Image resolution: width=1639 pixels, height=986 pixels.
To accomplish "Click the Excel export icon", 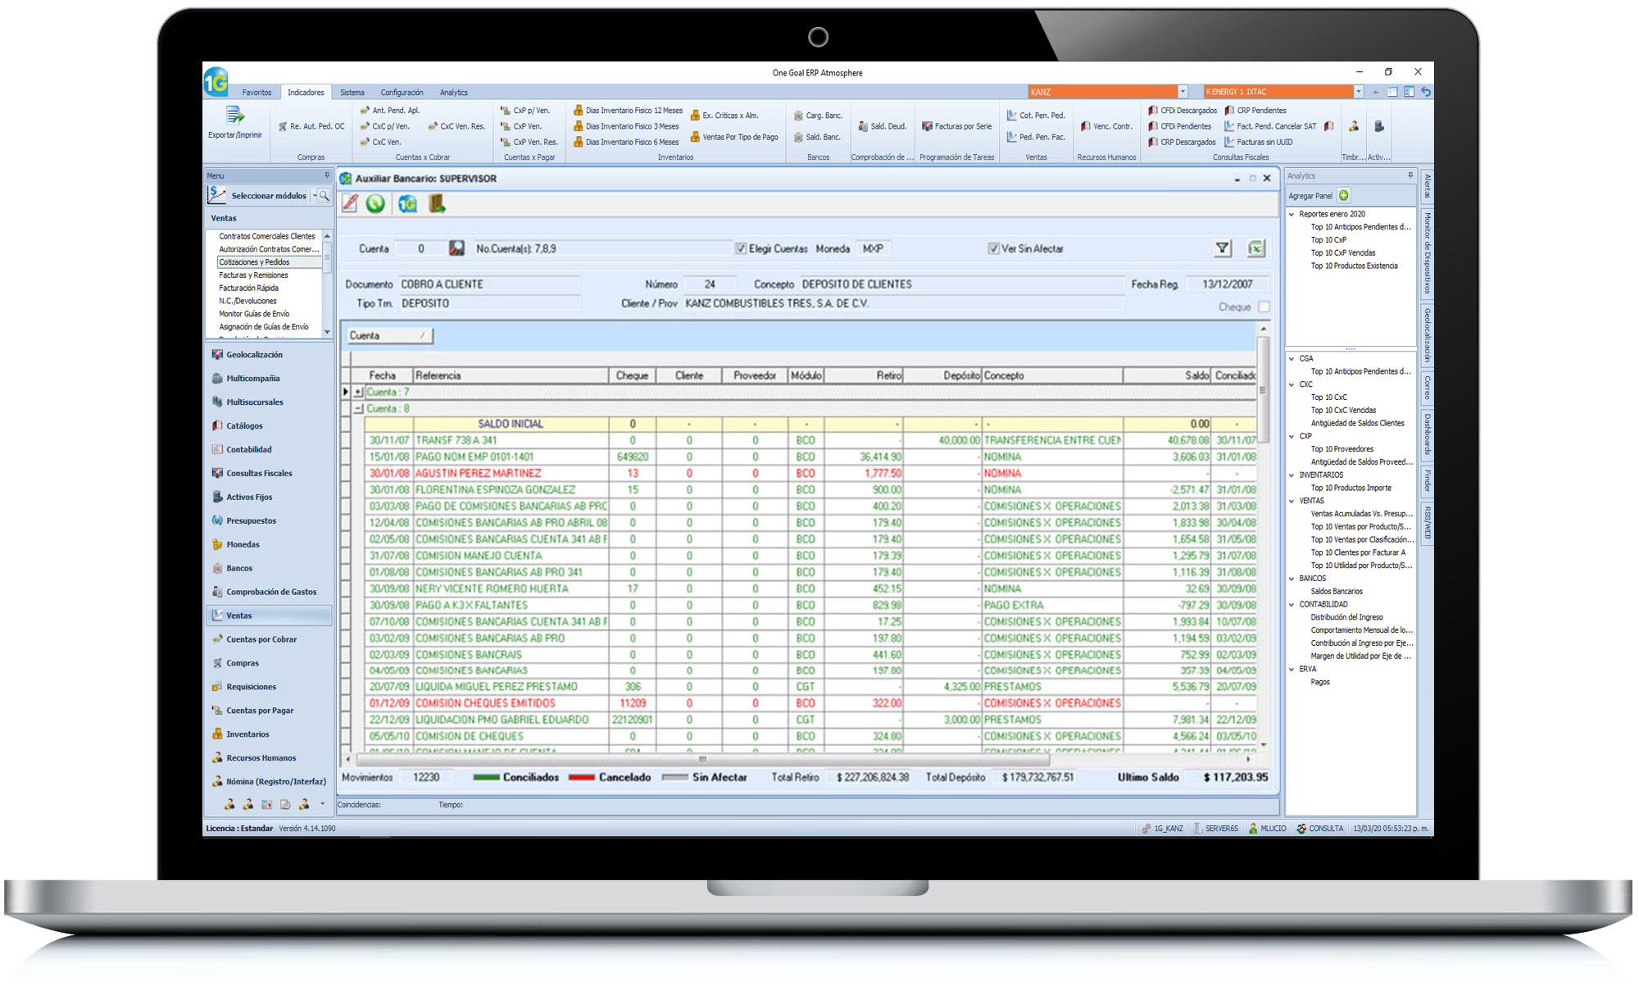I will pyautogui.click(x=1256, y=248).
